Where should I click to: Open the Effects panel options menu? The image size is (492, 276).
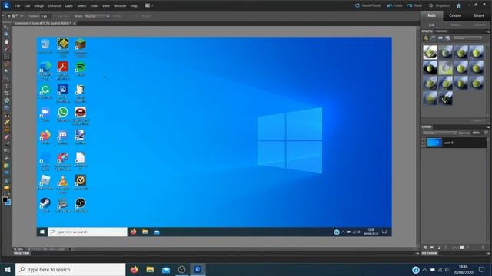pos(487,31)
